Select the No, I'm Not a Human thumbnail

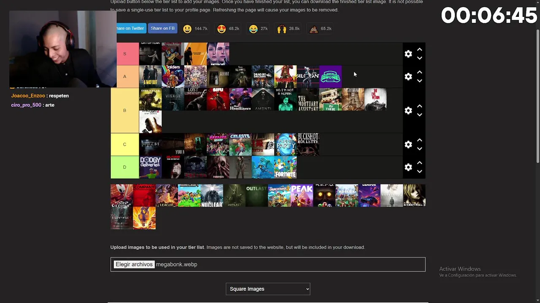[286, 99]
